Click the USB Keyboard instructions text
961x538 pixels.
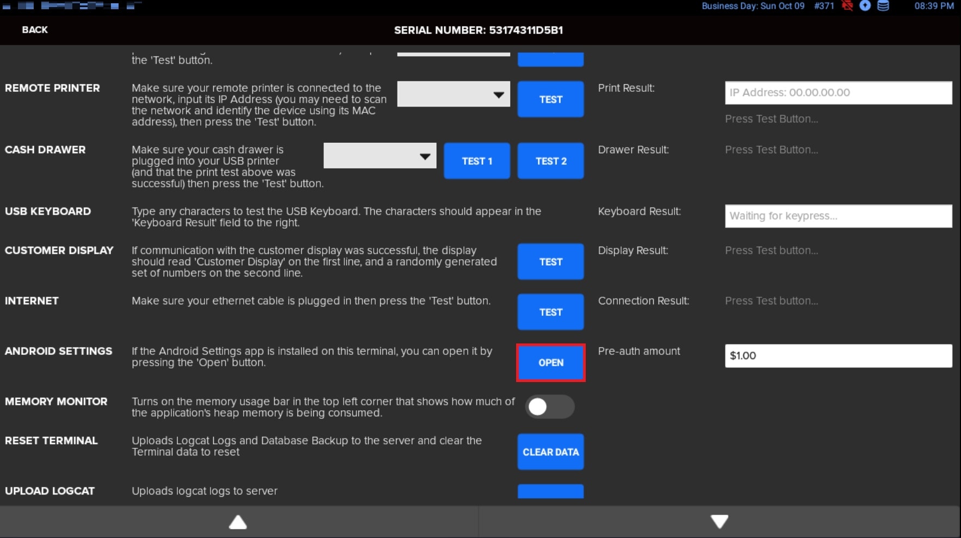point(337,217)
